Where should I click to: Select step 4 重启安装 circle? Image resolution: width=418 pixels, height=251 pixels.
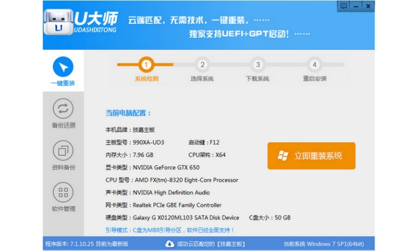(x=315, y=64)
